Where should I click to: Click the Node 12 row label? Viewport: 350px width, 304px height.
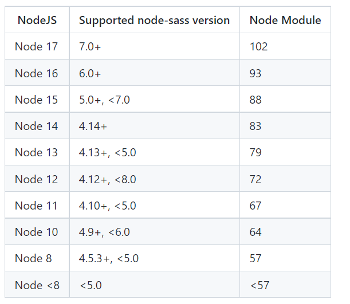tap(37, 179)
